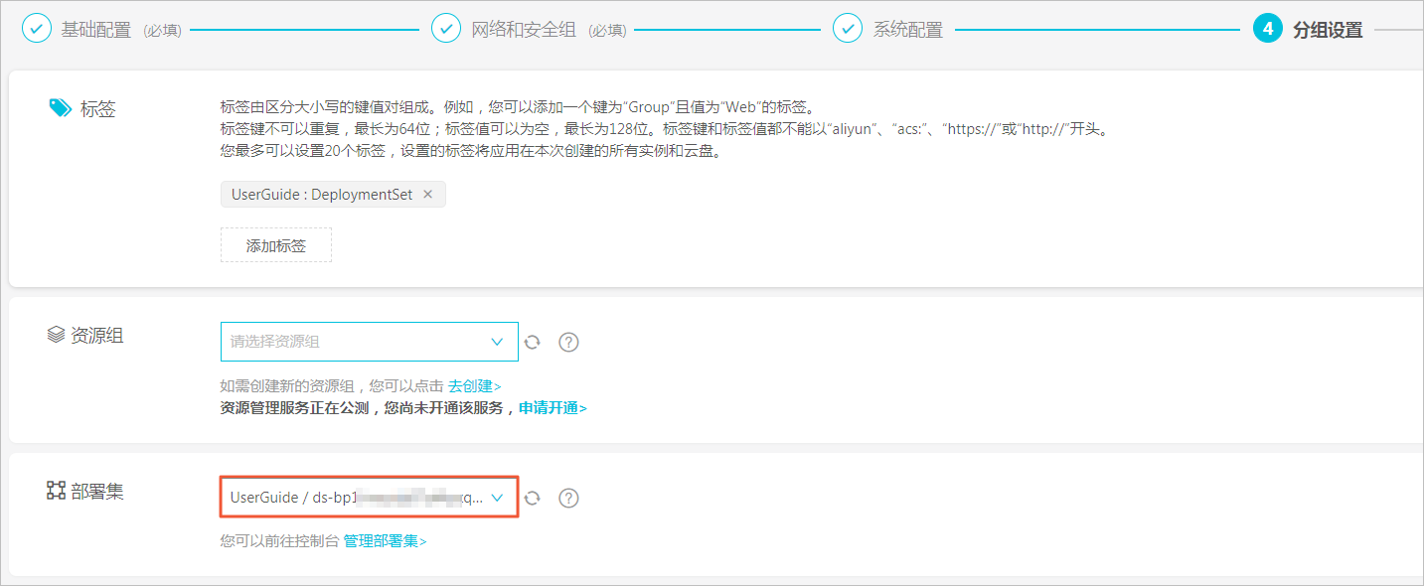The height and width of the screenshot is (586, 1424).
Task: Click the 系统配置 checkmark circle icon
Action: click(x=848, y=28)
